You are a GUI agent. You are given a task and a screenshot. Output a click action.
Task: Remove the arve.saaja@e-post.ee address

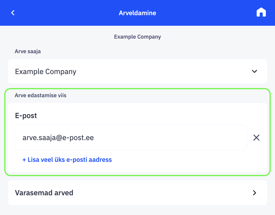[256, 138]
